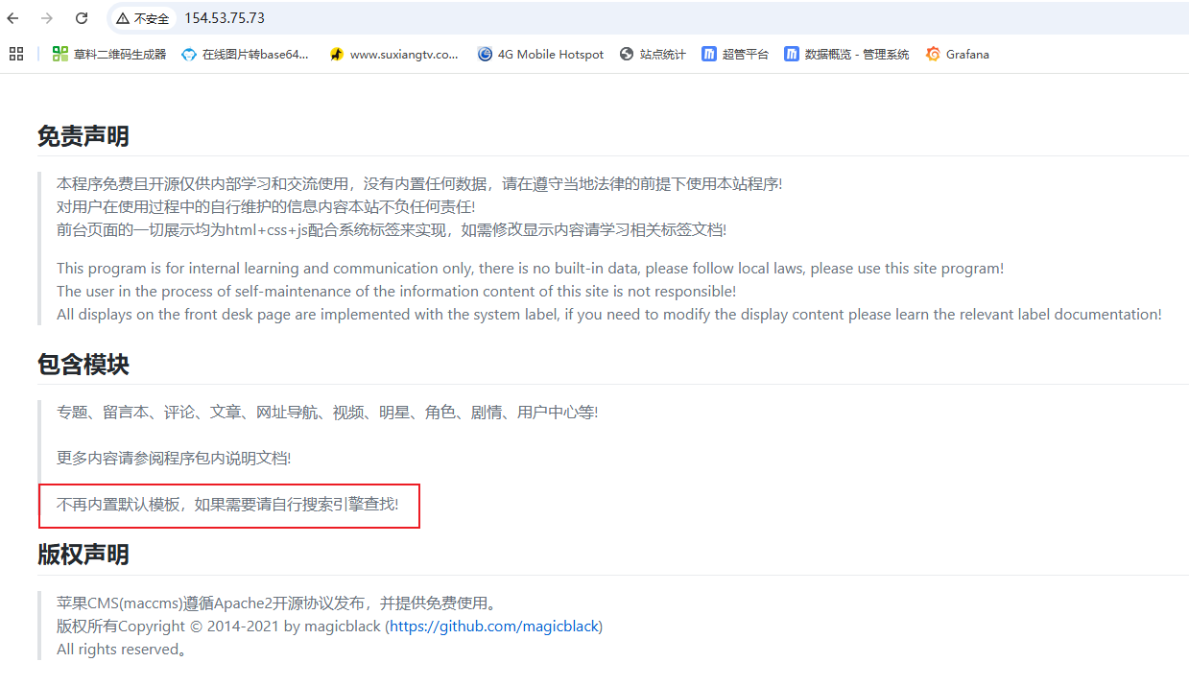Open the 数据概览 - 管理系统 bookmark
The width and height of the screenshot is (1189, 686).
[x=846, y=55]
